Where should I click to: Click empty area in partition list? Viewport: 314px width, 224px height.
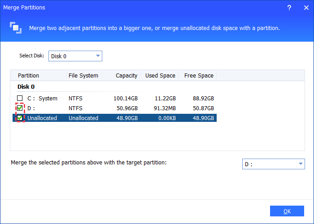[x=157, y=137]
